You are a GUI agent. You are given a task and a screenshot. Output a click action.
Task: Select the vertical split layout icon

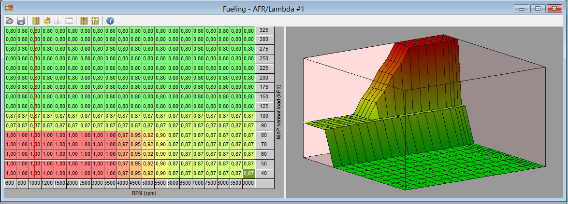coord(58,21)
